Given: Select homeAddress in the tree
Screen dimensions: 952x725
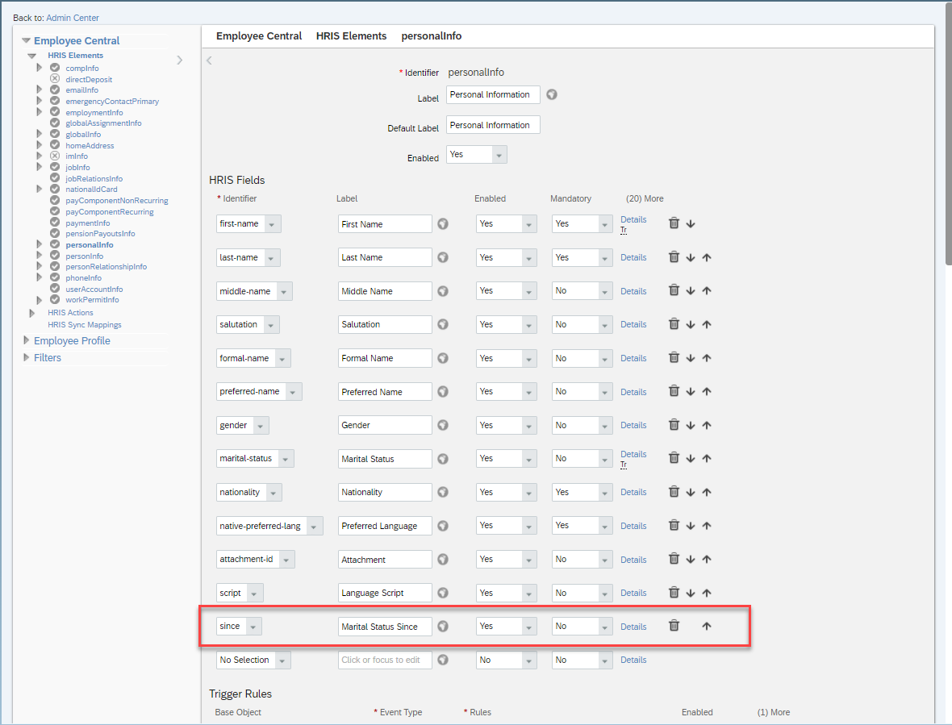Looking at the screenshot, I should 90,146.
